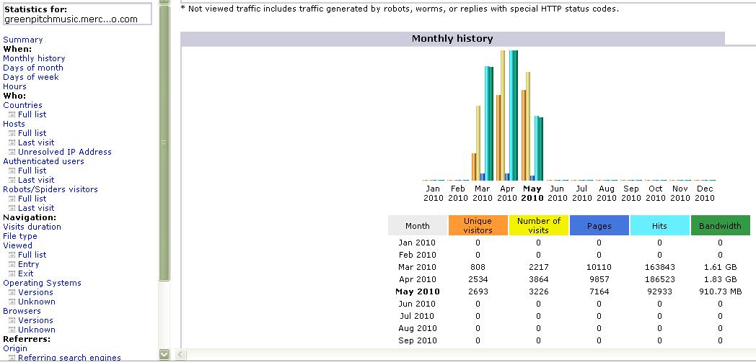The height and width of the screenshot is (362, 756).
Task: Click the Last visit icon under Hosts
Action: click(12, 142)
